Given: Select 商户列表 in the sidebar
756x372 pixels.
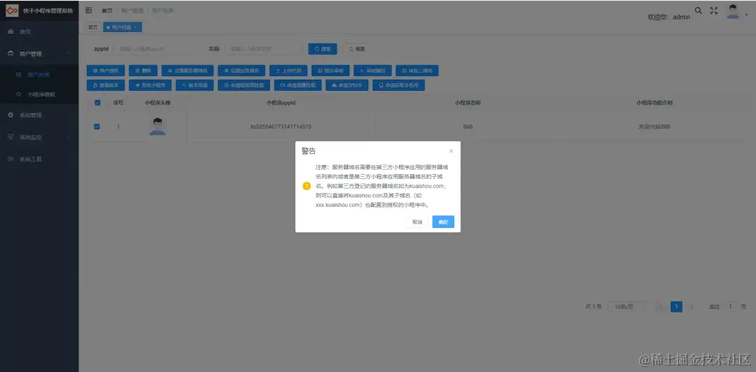Looking at the screenshot, I should pos(39,75).
